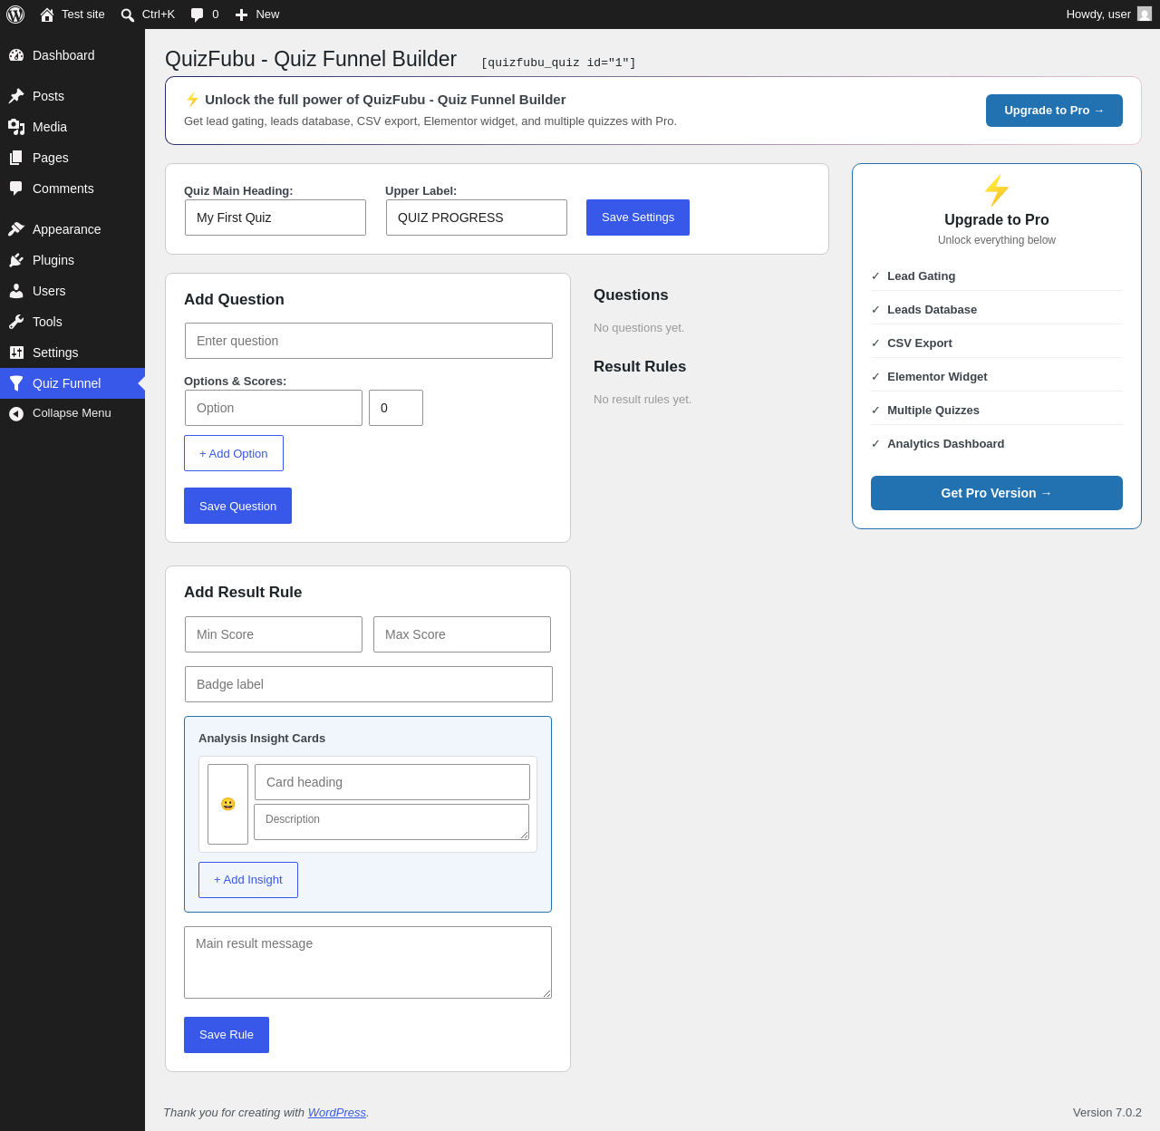Viewport: 1160px width, 1131px height.
Task: Pick the emoji icon for insight card
Action: tap(227, 804)
